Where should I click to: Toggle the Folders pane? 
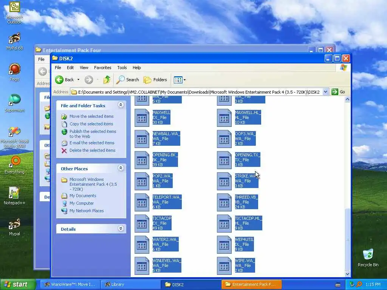[x=155, y=80]
